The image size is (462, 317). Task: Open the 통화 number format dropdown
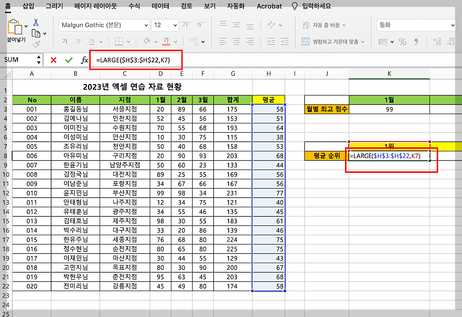tap(416, 25)
